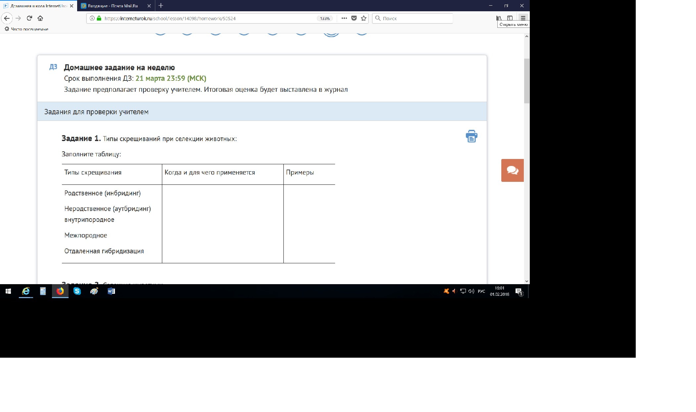The width and height of the screenshot is (696, 412).
Task: Save page to Pocket
Action: point(354,18)
